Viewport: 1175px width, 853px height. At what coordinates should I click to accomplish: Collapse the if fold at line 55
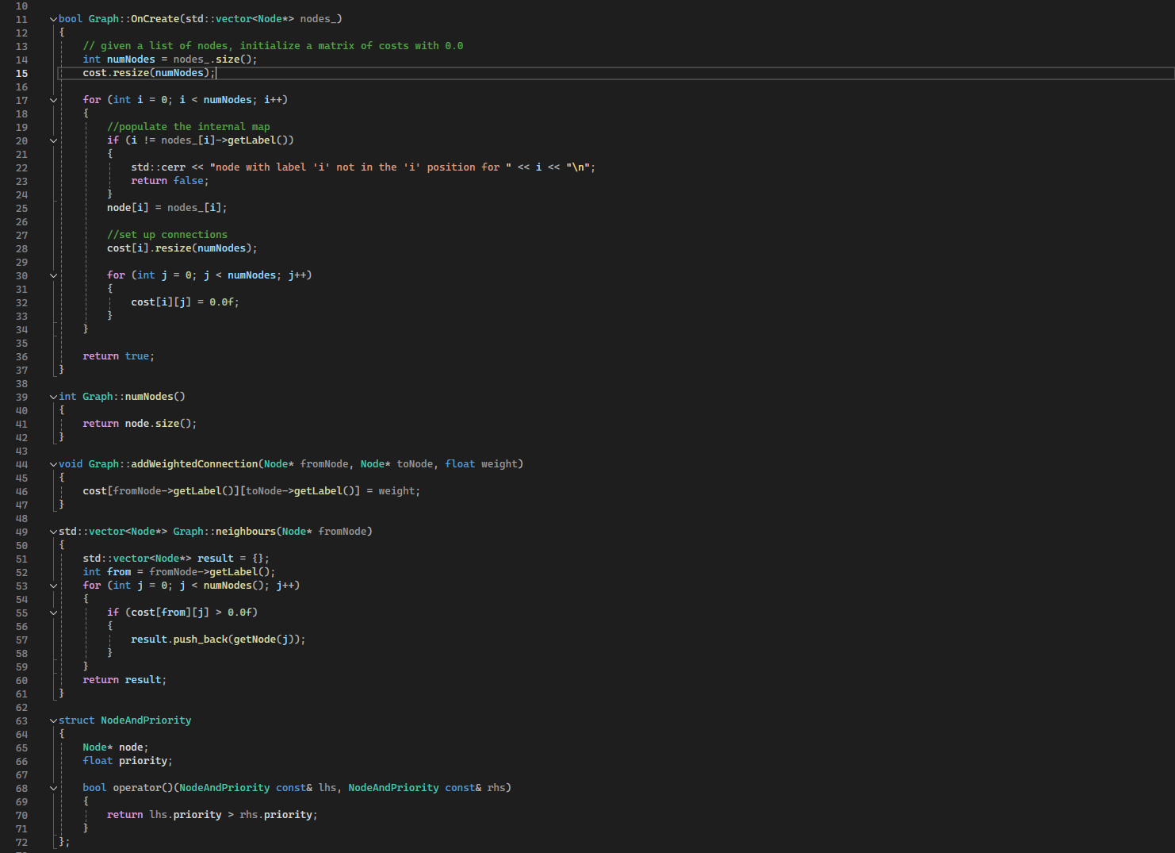click(x=52, y=612)
